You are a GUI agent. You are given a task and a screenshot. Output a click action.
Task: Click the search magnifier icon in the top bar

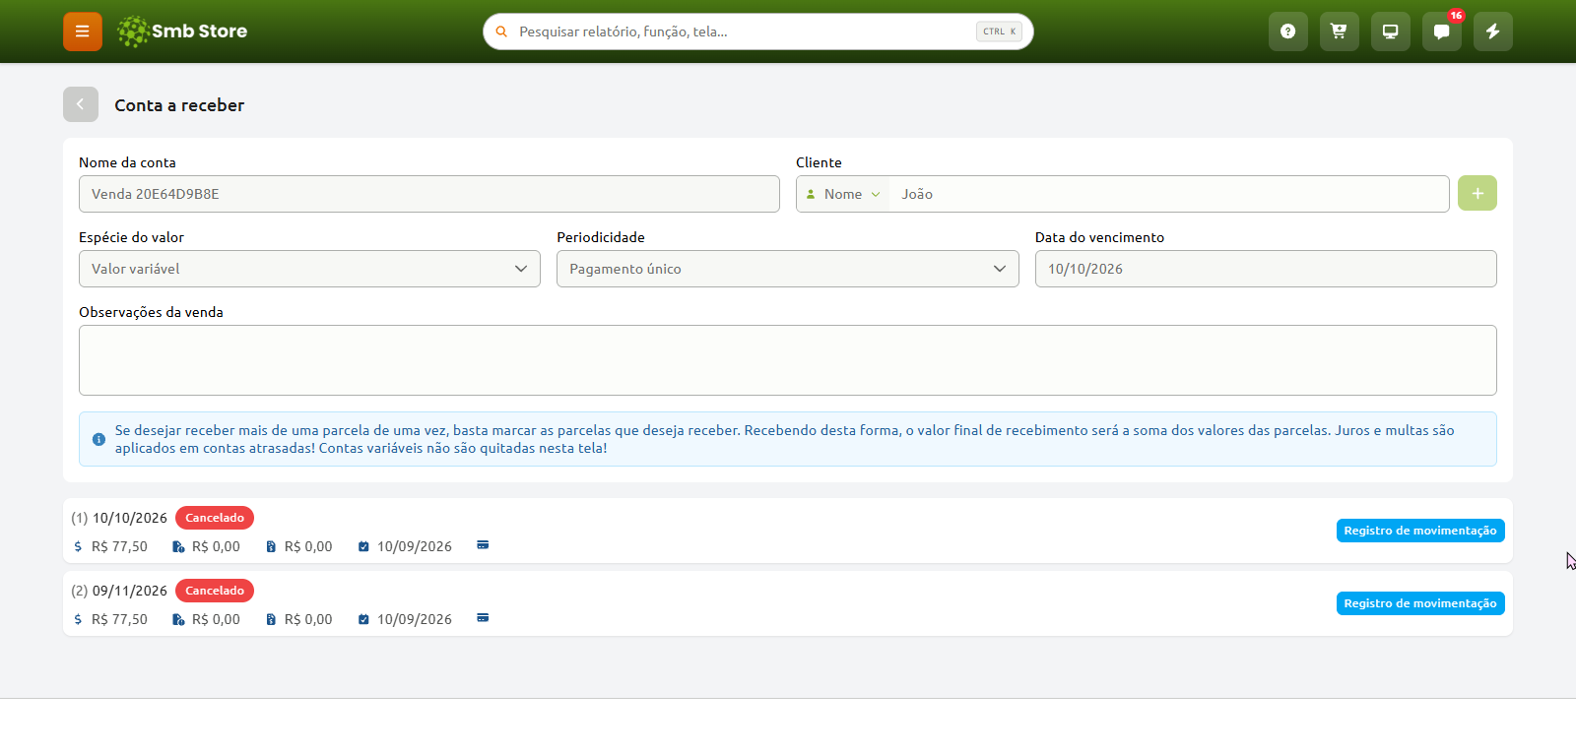501,31
